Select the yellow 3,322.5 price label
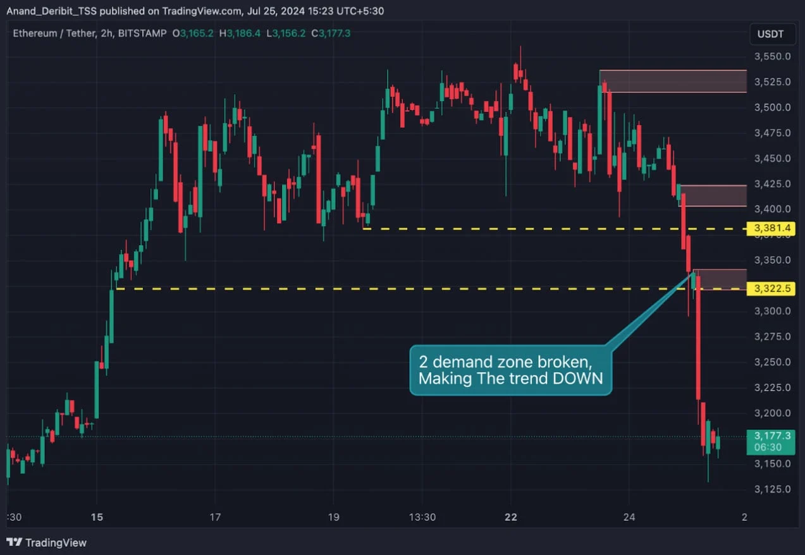This screenshot has width=805, height=555. (x=771, y=289)
